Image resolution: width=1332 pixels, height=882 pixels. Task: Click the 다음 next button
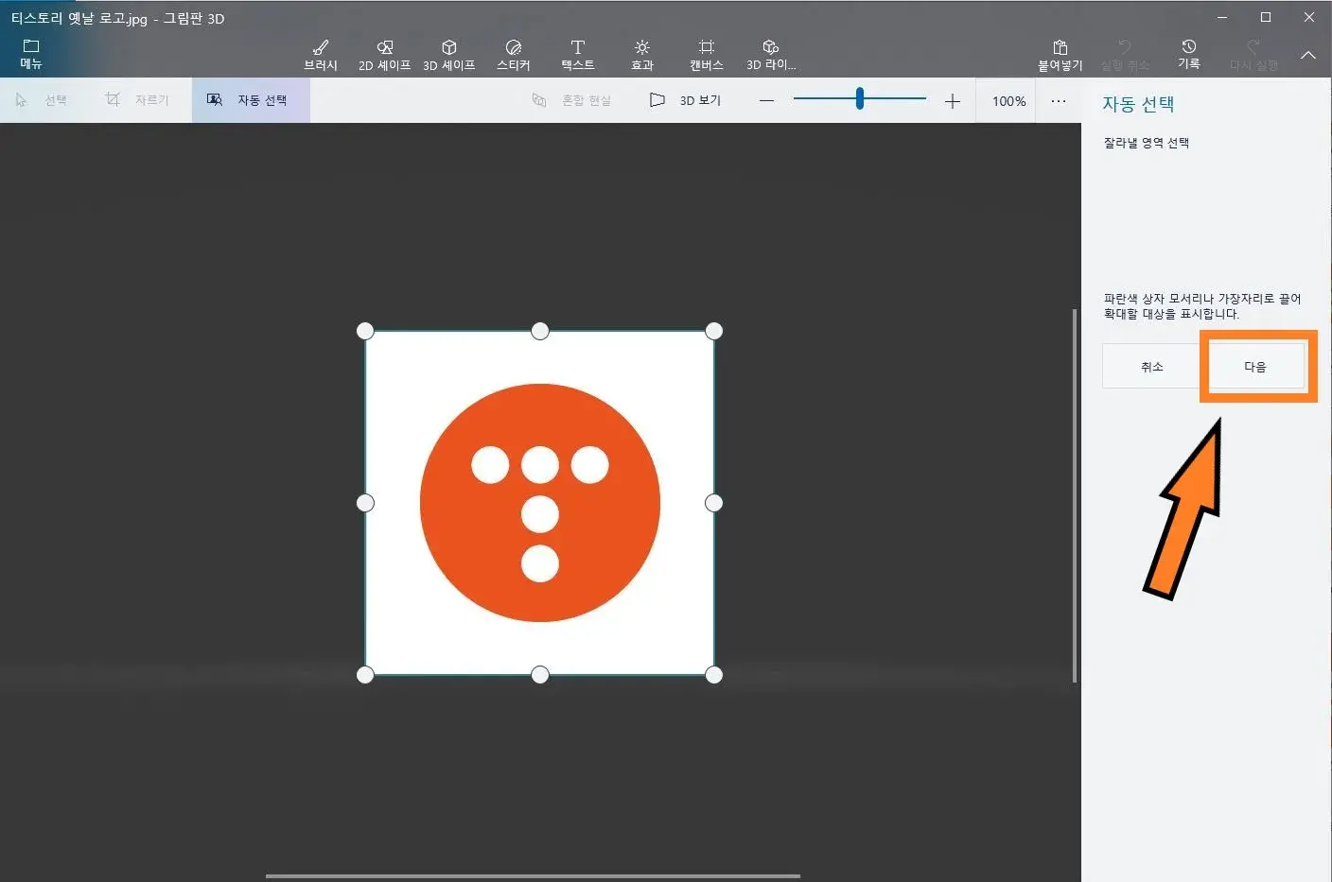click(x=1255, y=367)
